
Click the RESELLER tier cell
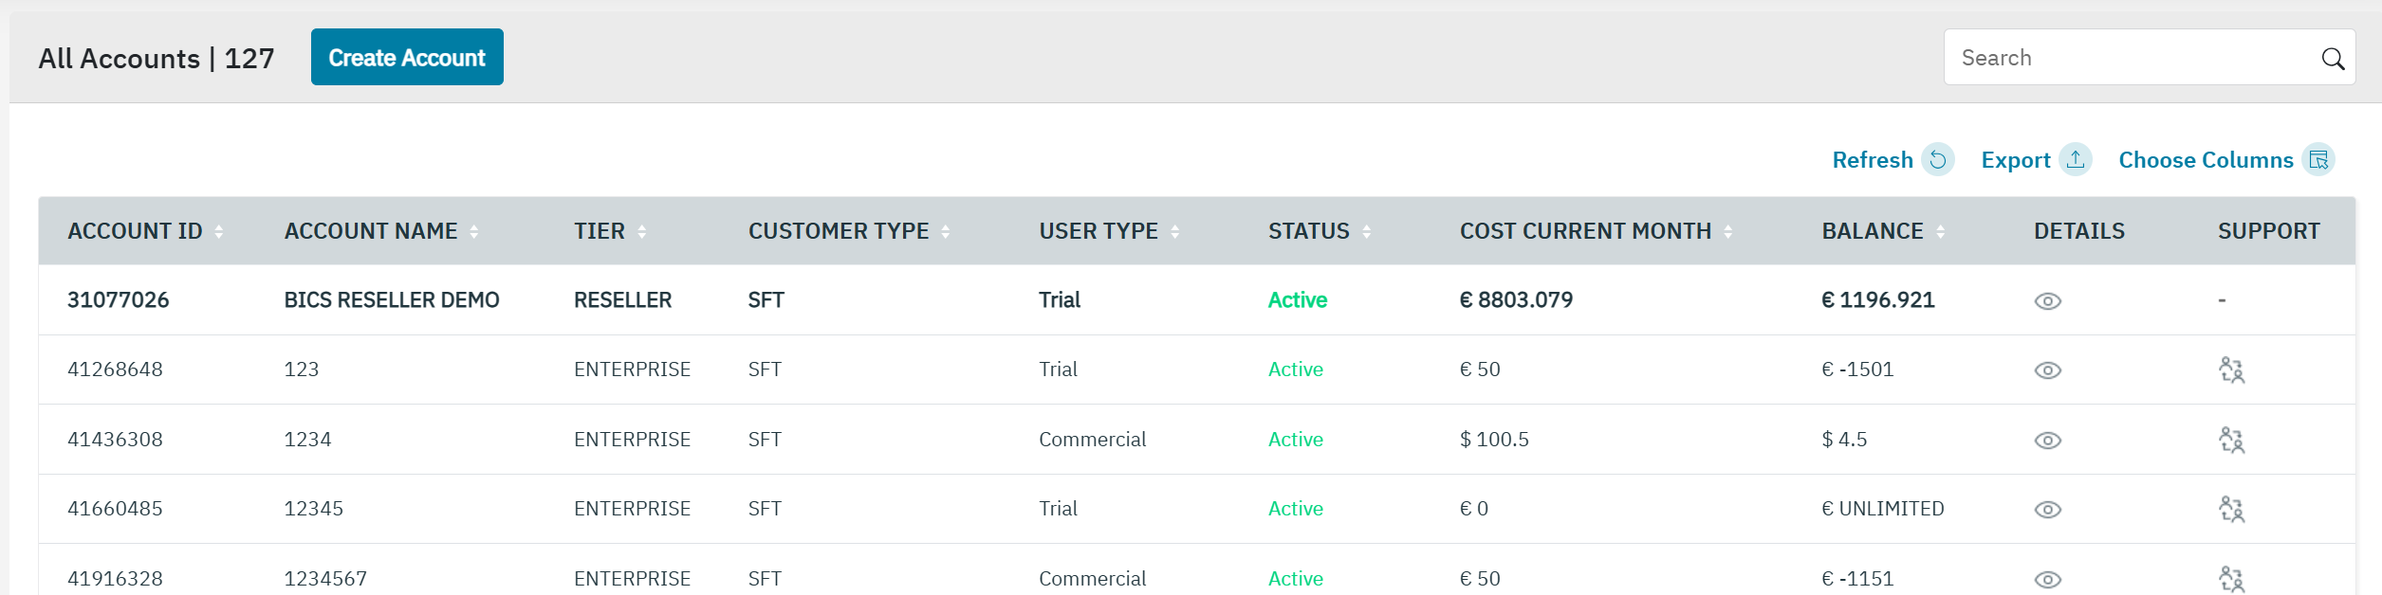tap(622, 300)
